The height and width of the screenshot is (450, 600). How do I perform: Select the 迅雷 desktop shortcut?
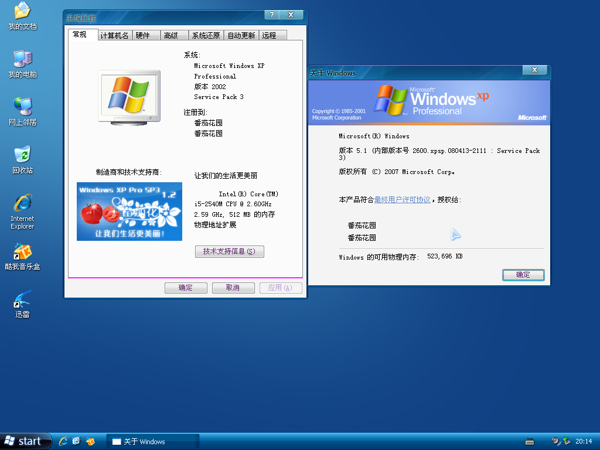[22, 304]
